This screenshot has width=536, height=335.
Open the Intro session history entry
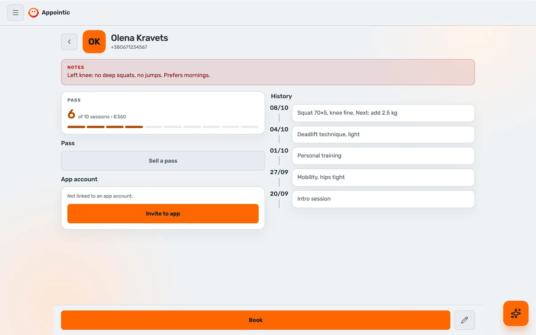click(383, 199)
